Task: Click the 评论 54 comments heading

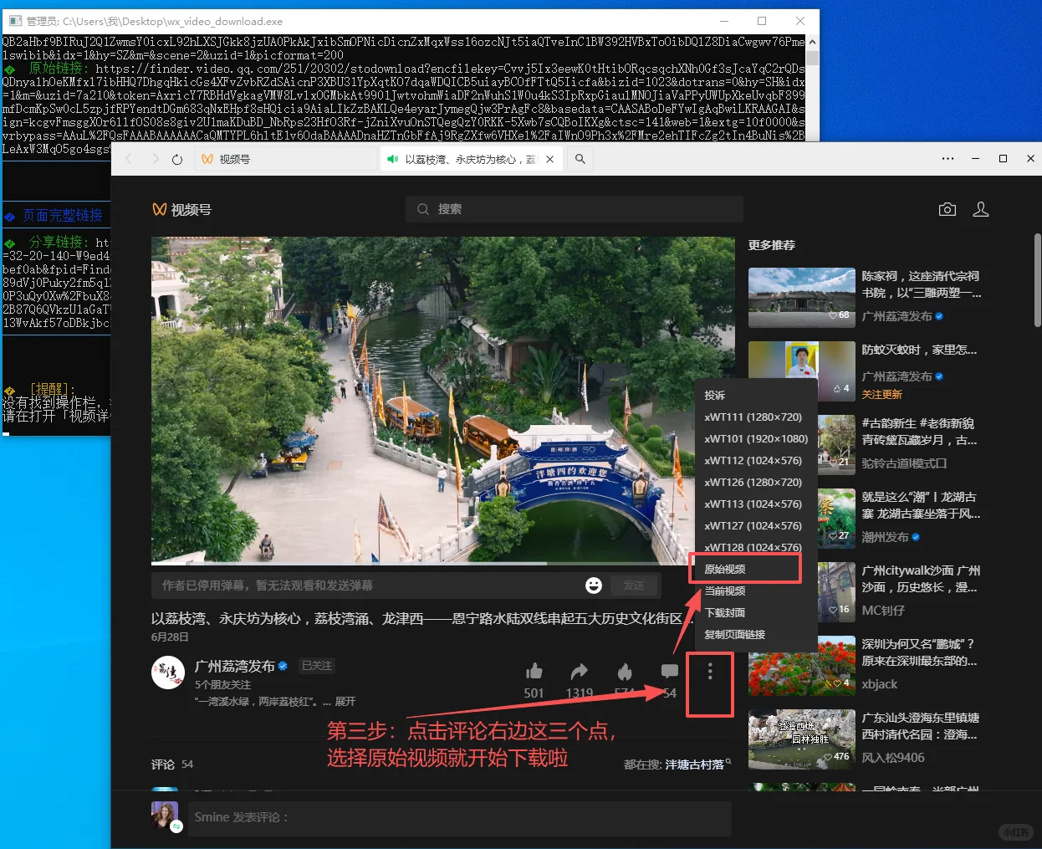Action: [172, 765]
